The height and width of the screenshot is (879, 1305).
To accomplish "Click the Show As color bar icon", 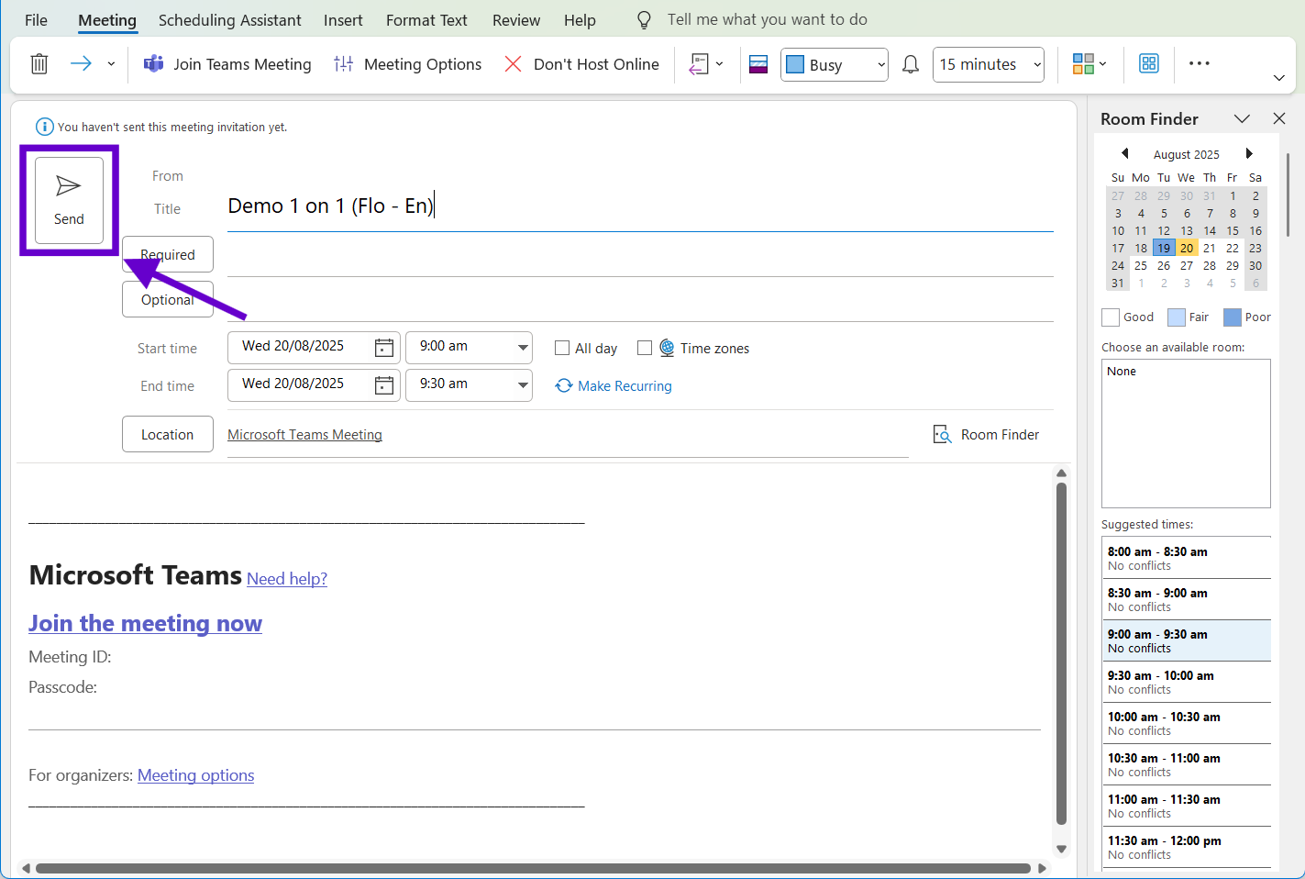I will 758,64.
